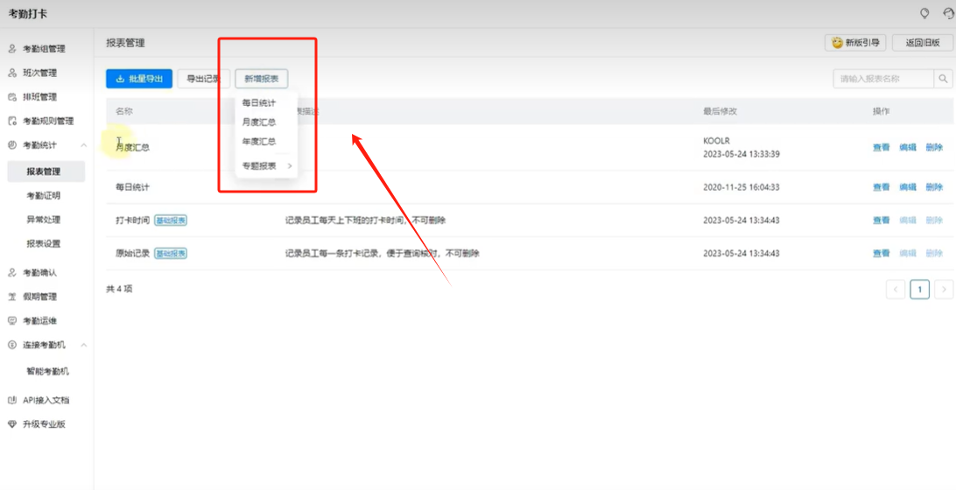Click the headset support icon
The width and height of the screenshot is (956, 490).
tap(948, 13)
